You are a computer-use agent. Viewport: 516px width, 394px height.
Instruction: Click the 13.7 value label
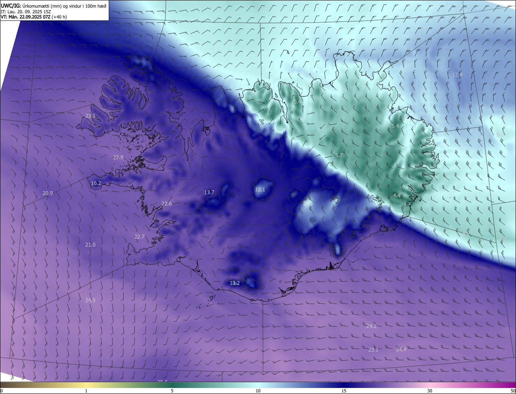click(209, 192)
